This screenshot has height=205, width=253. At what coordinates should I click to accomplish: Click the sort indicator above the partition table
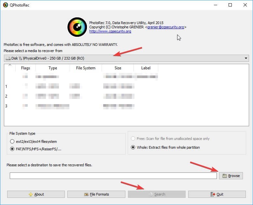[10, 65]
